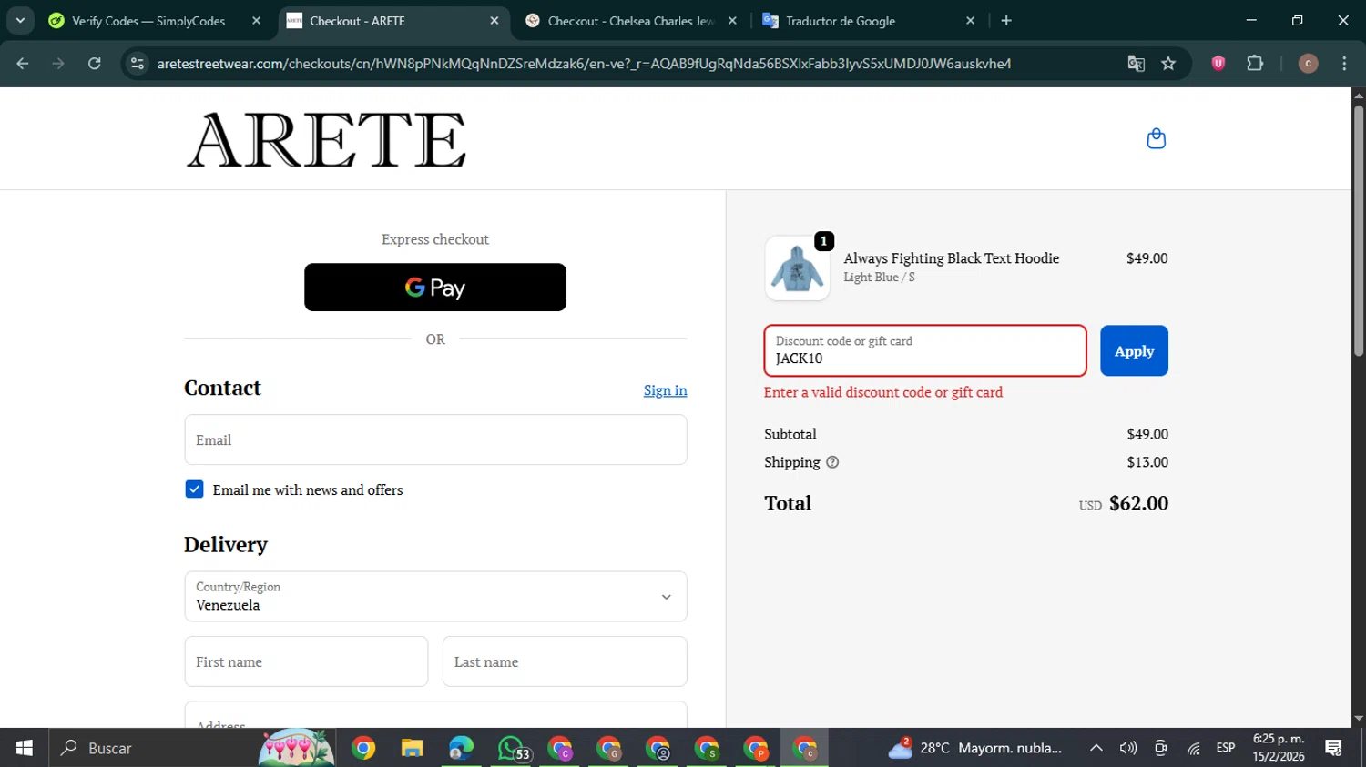Show hidden system tray icons
The image size is (1366, 767).
point(1096,748)
